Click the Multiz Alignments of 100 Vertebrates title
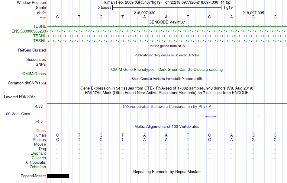 coord(167,127)
